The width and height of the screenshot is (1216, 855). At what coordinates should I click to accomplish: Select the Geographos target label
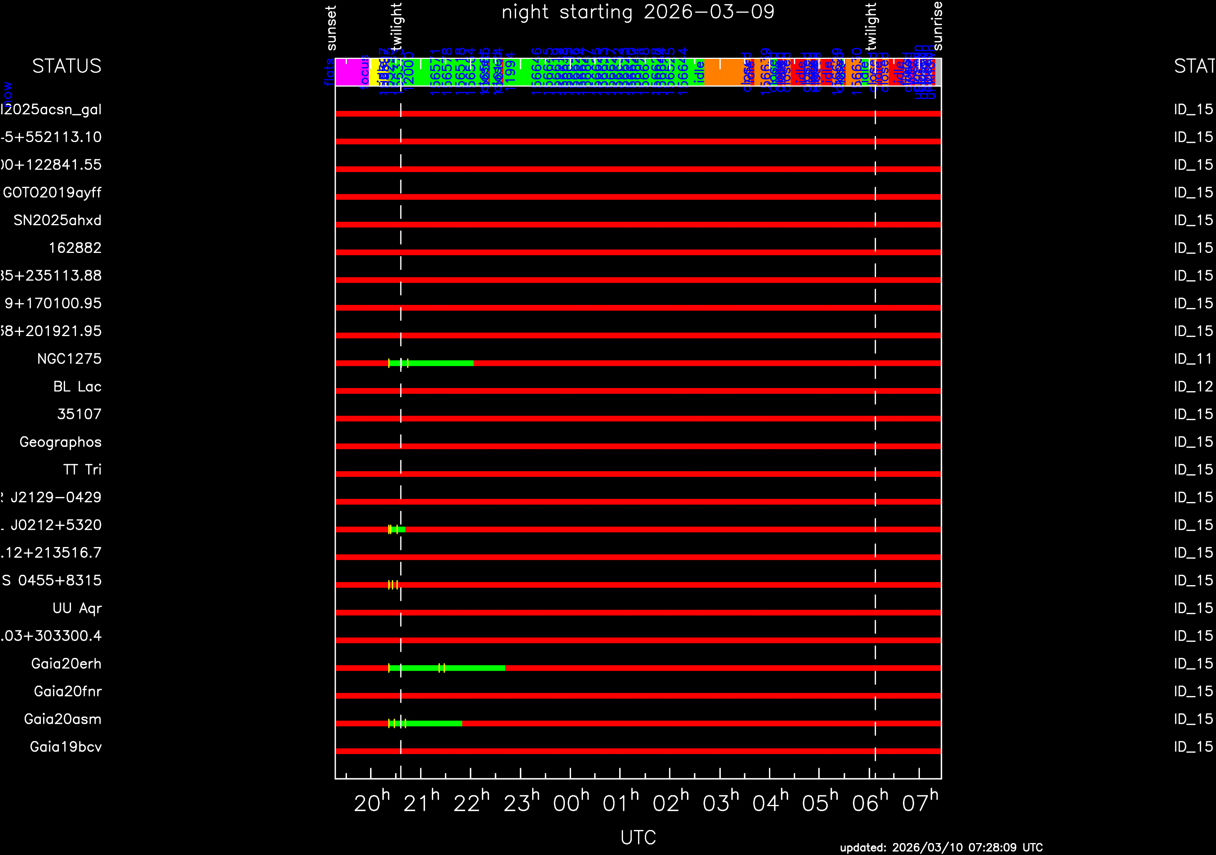(60, 442)
